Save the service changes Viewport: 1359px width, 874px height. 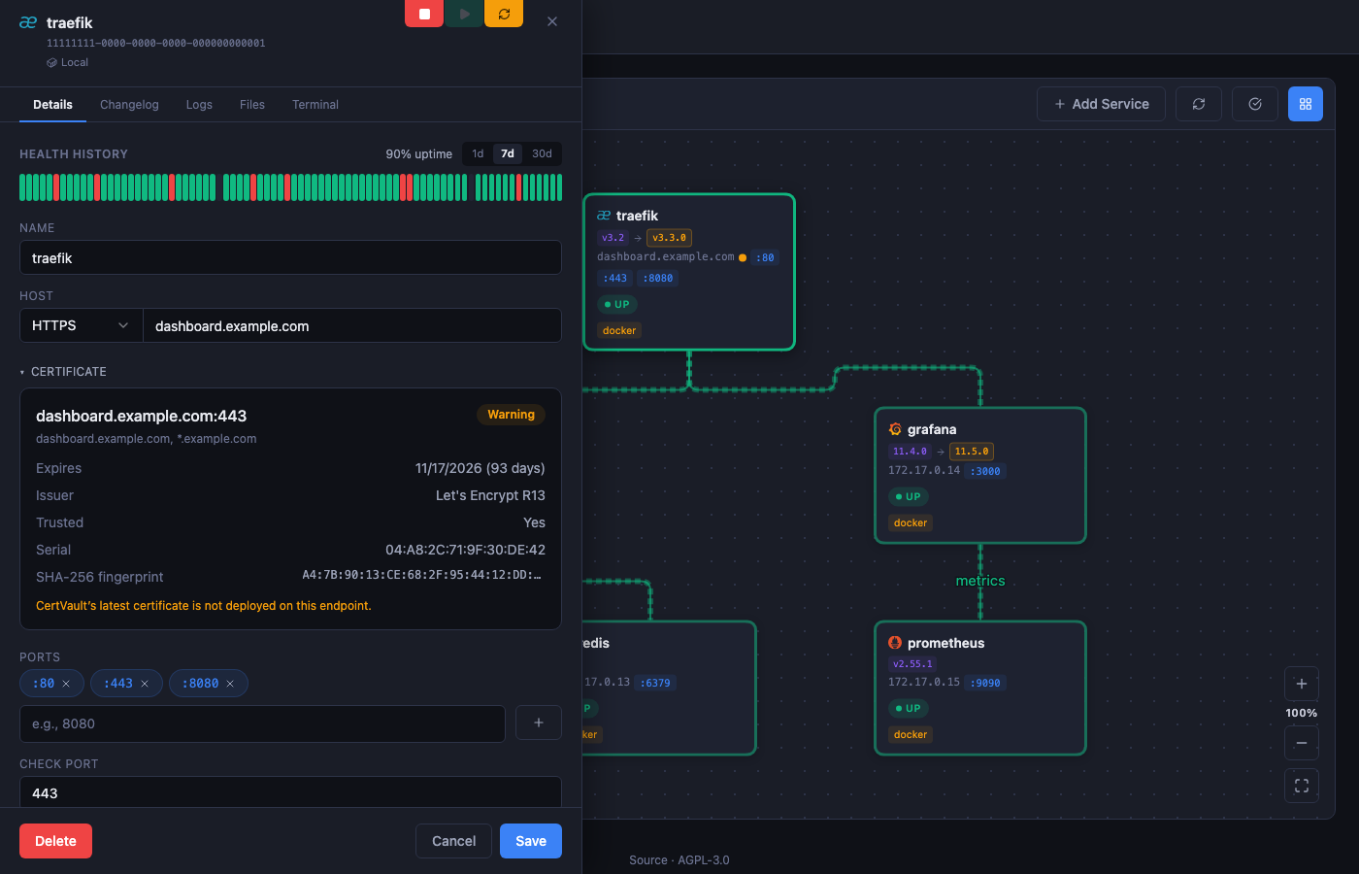point(531,841)
